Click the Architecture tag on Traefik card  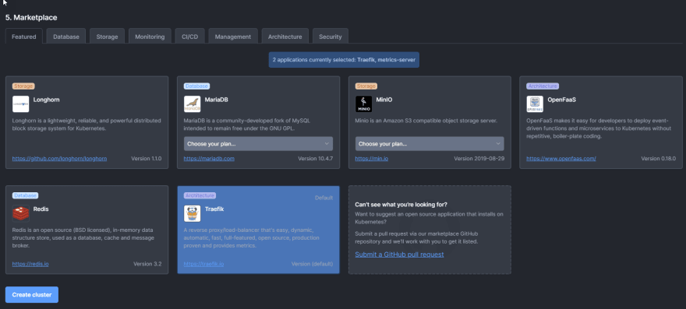point(200,195)
